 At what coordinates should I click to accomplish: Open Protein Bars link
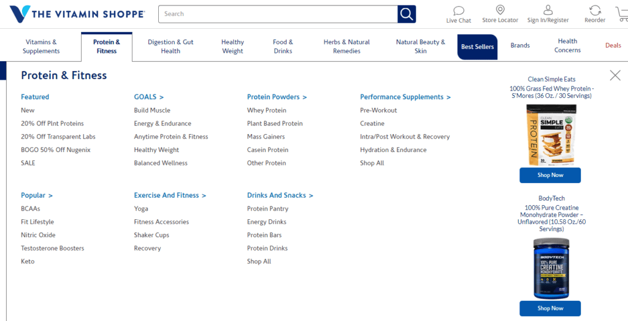(x=264, y=235)
